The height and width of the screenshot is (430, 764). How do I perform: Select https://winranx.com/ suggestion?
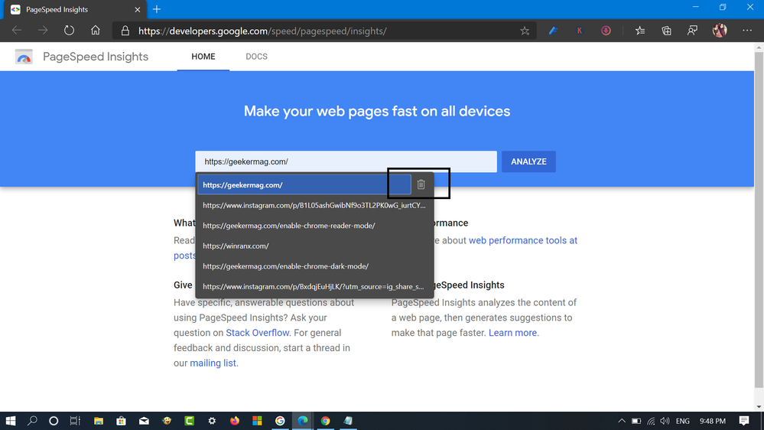tap(314, 246)
